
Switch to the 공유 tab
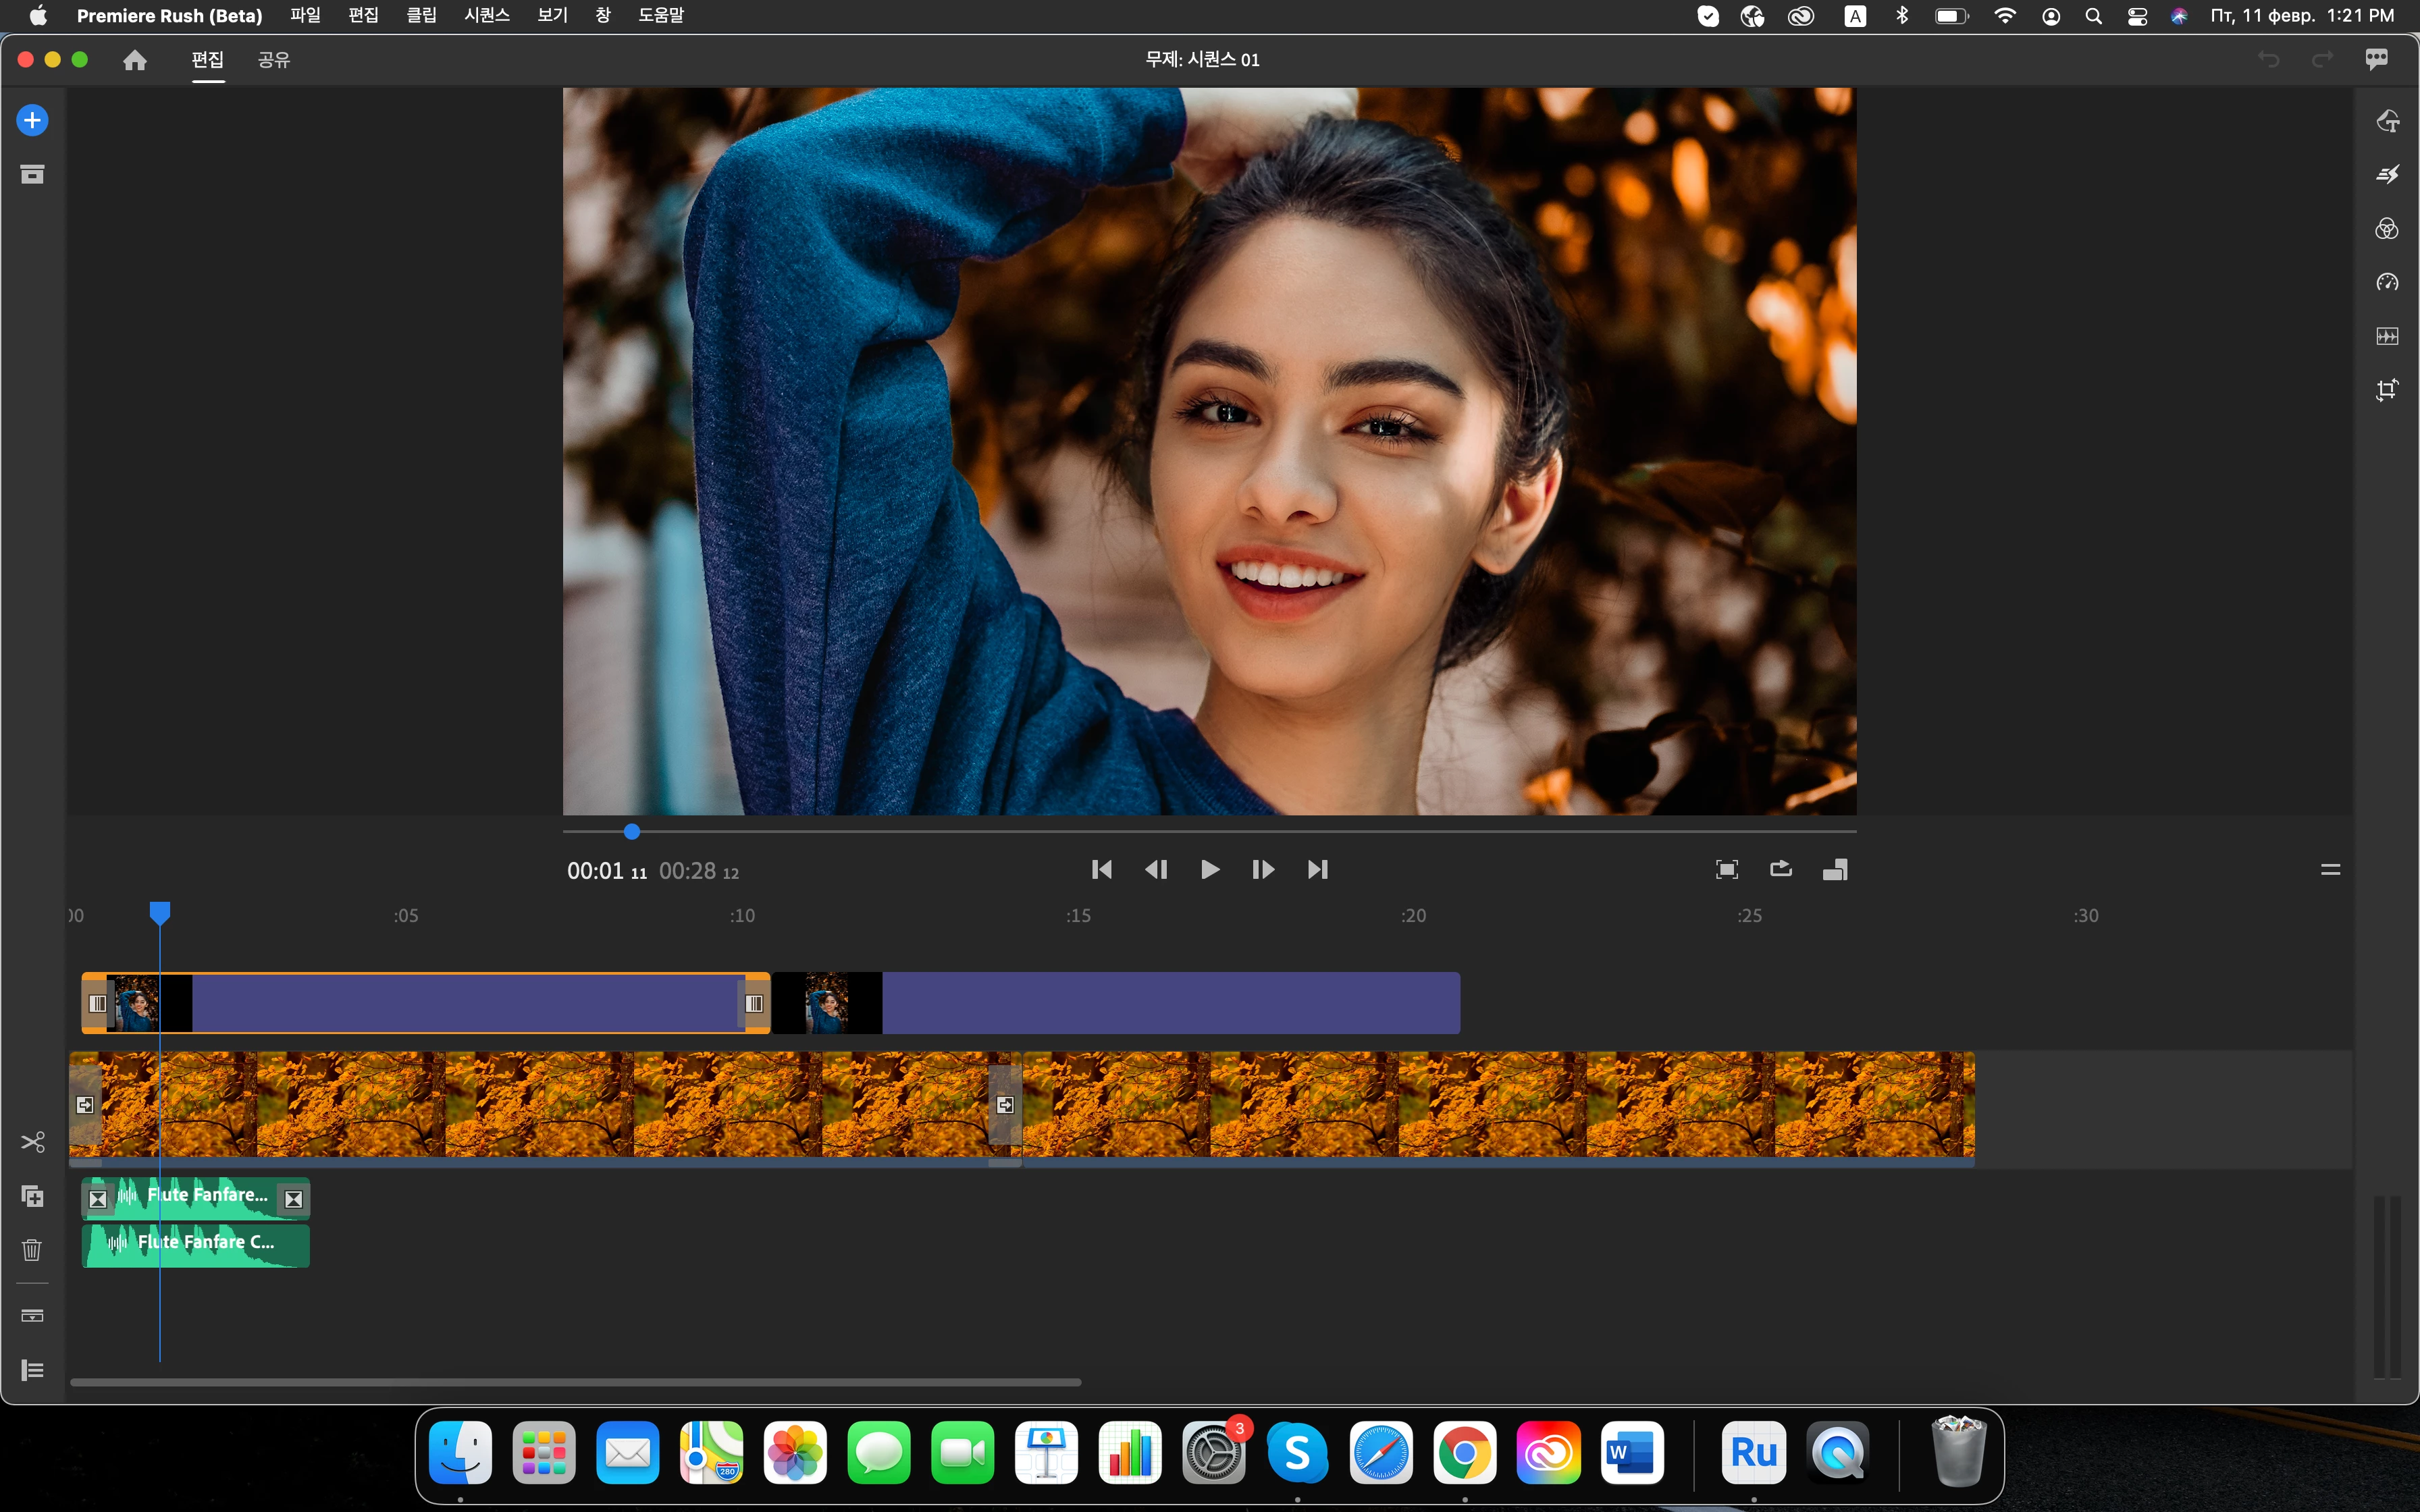pos(273,60)
